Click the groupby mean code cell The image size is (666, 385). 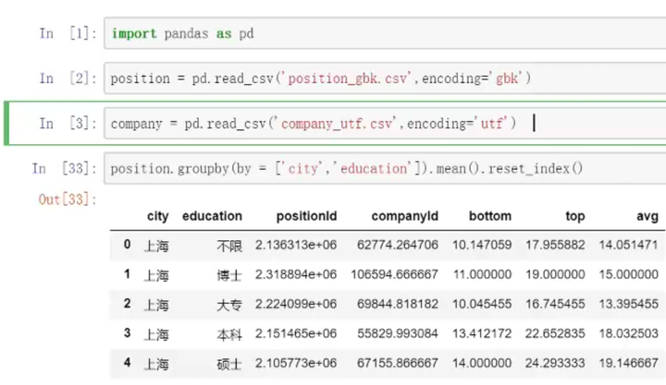tap(370, 168)
